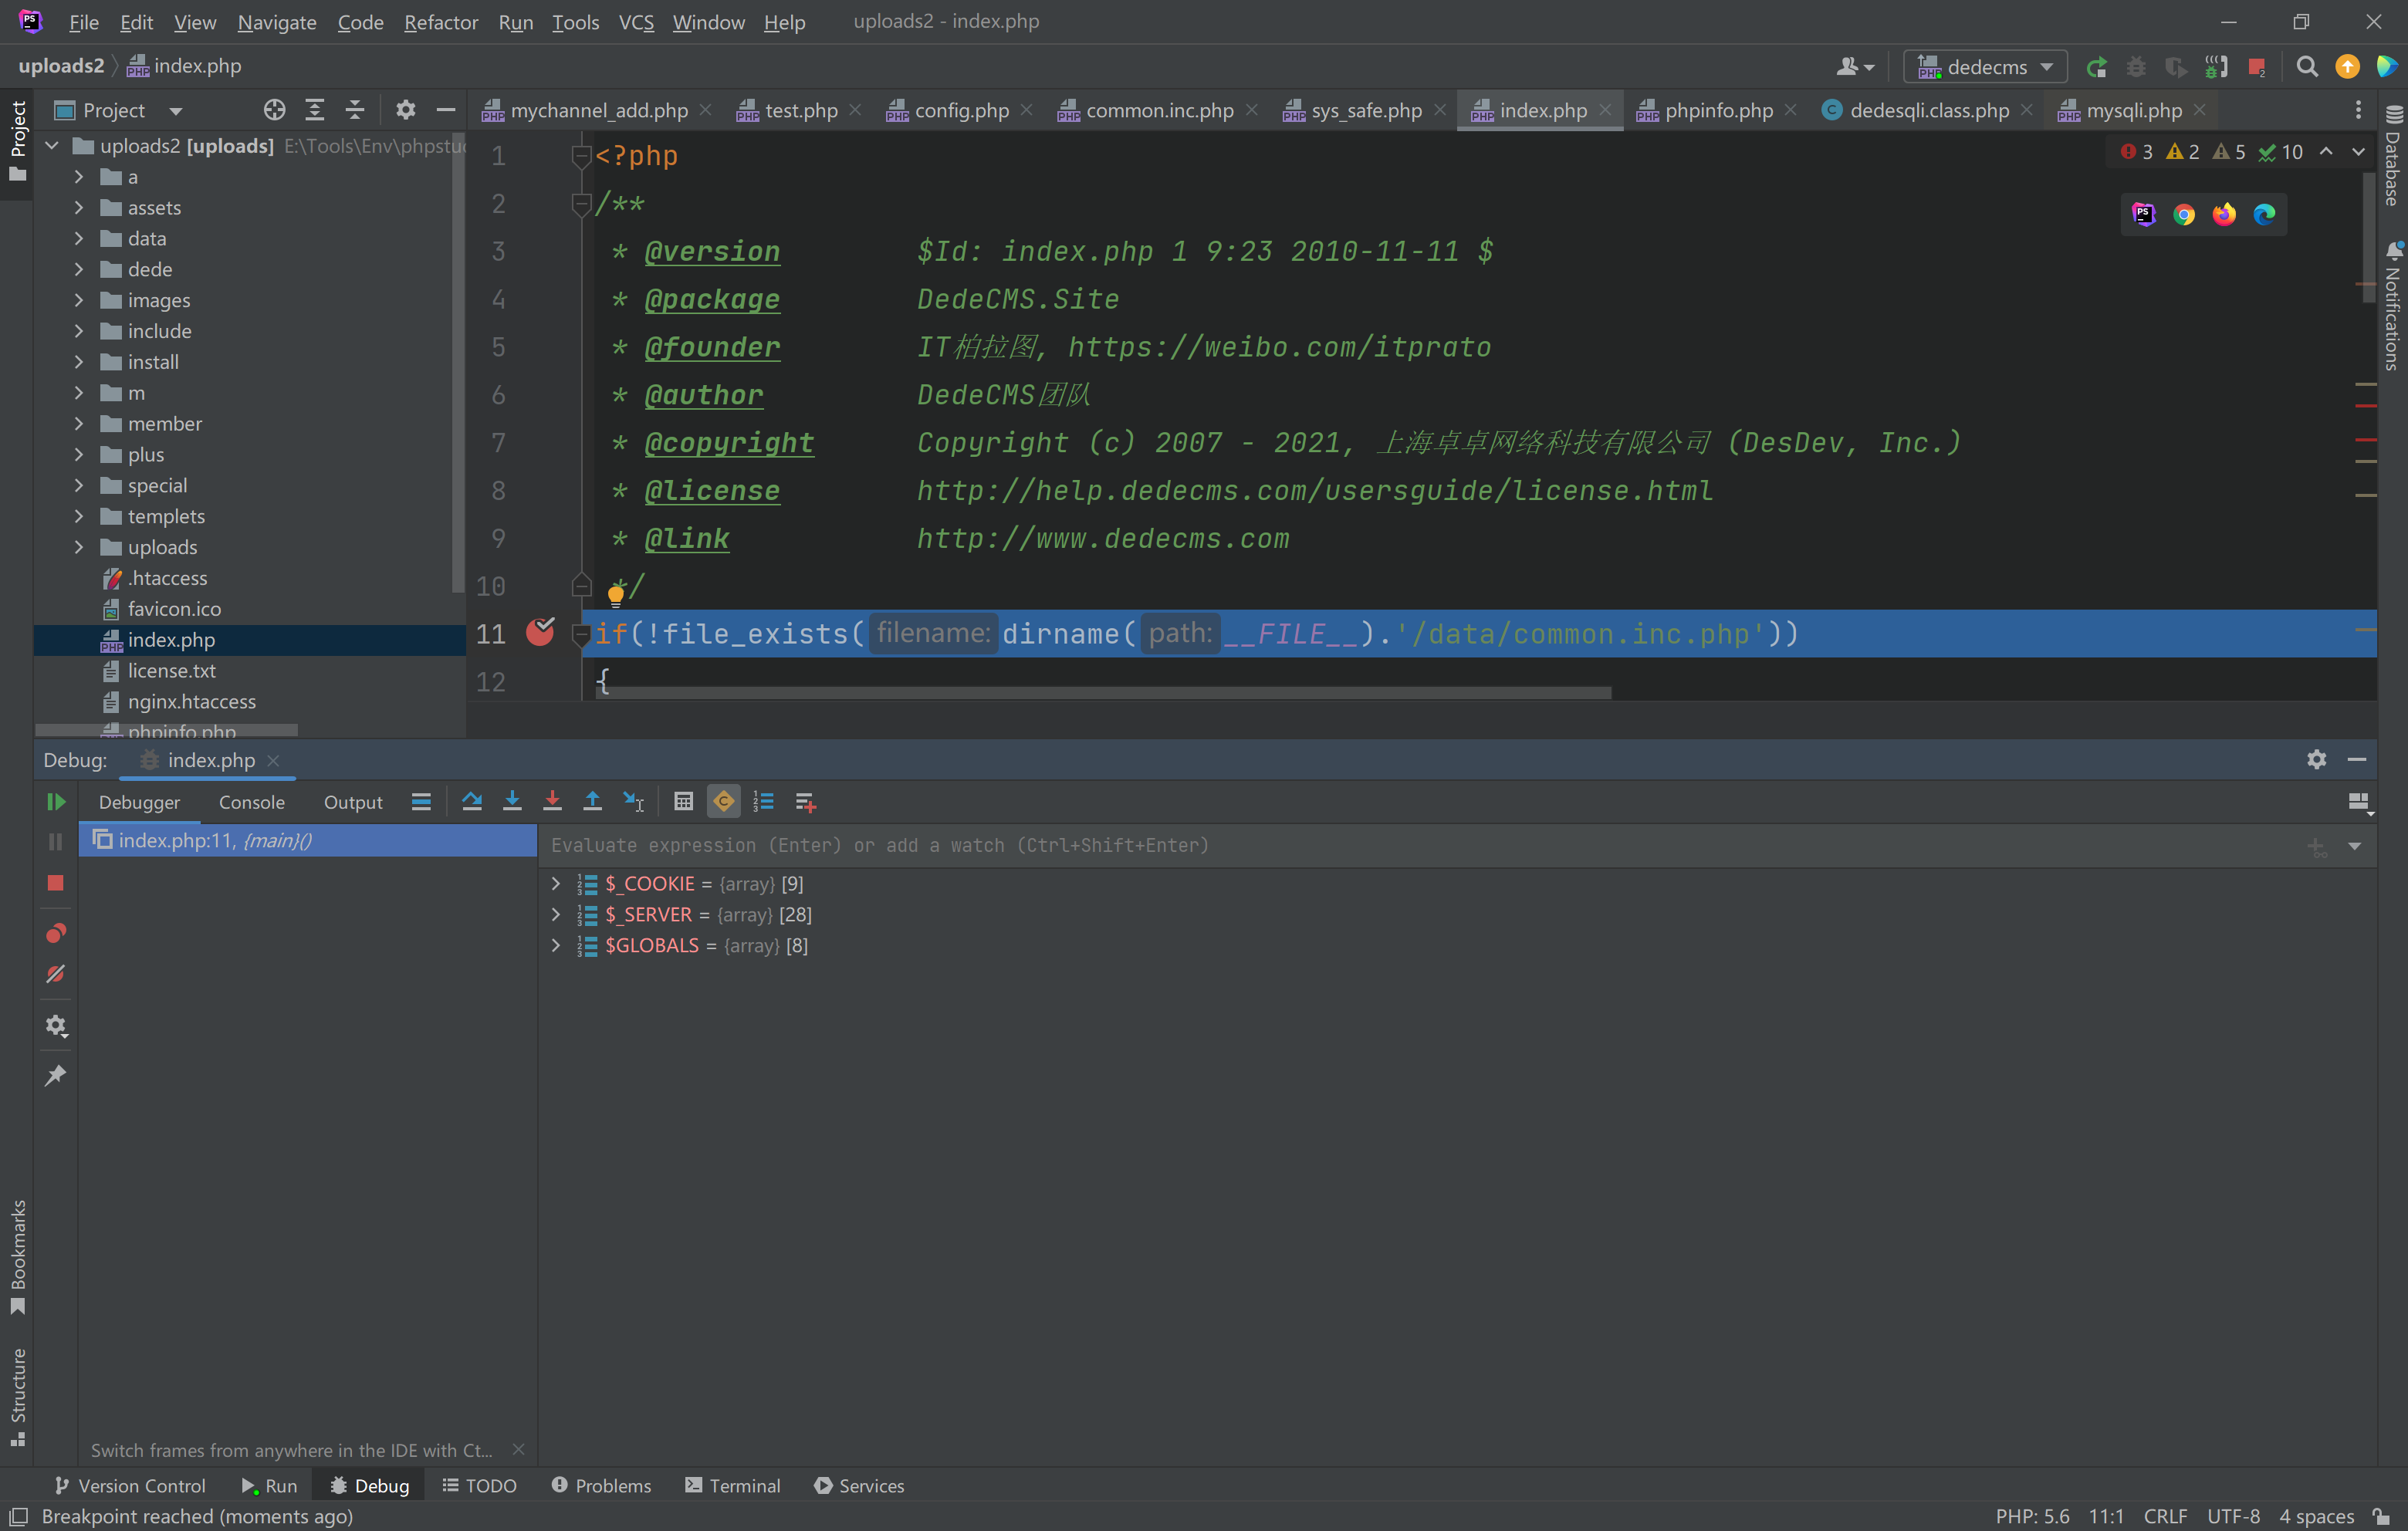Stop debugging with red square icon
This screenshot has height=1531, width=2408.
[55, 882]
